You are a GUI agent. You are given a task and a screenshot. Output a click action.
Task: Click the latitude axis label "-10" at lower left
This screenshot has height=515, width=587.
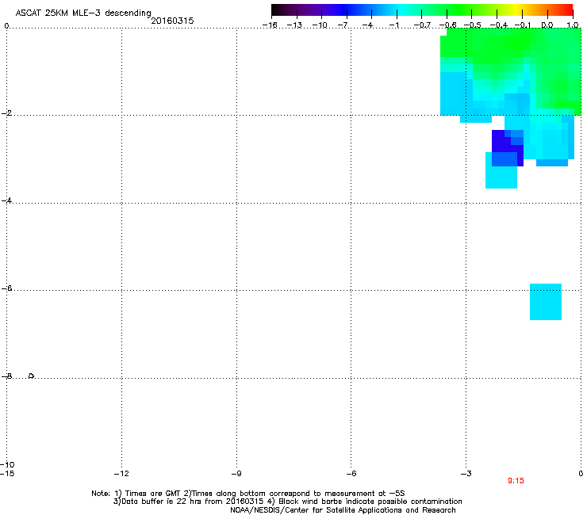point(7,464)
